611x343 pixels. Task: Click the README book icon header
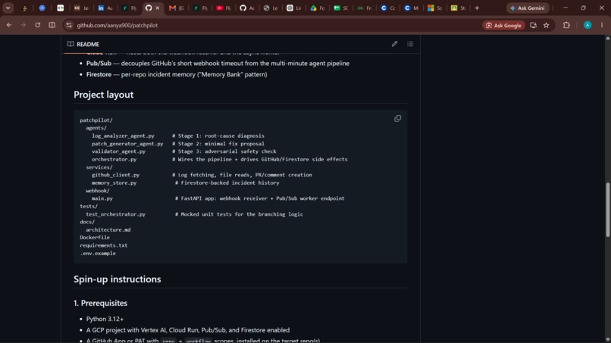(83, 44)
